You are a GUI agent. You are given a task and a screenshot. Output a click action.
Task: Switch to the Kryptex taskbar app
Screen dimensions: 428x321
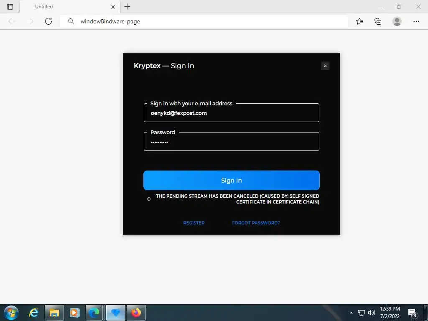point(116,313)
